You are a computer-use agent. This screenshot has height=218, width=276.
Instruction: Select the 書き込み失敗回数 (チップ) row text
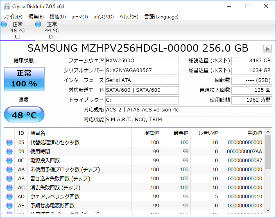(x=60, y=179)
